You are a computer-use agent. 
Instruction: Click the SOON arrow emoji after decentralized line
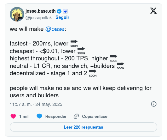pyautogui.click(x=93, y=73)
